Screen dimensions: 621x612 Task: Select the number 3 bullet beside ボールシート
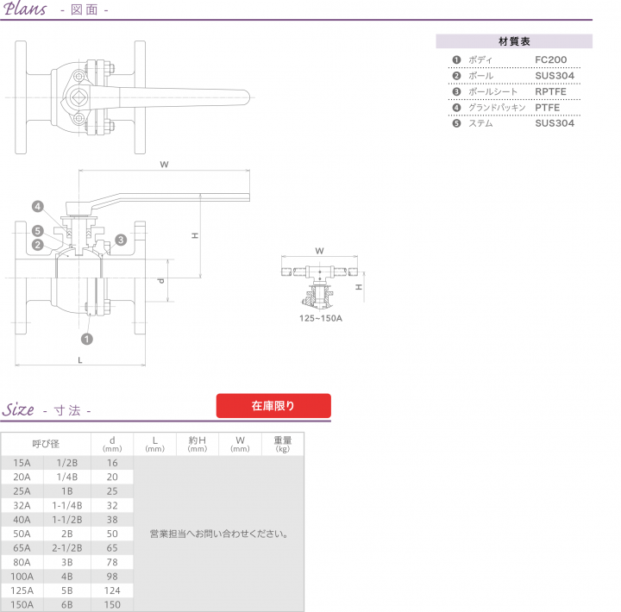(456, 91)
